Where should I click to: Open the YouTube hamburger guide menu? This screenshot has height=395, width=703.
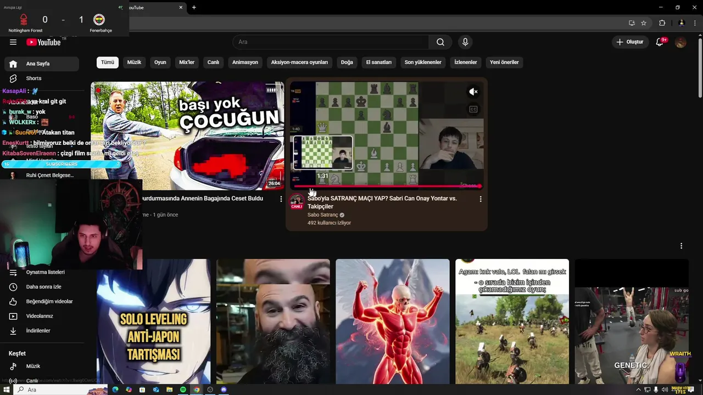coord(13,42)
